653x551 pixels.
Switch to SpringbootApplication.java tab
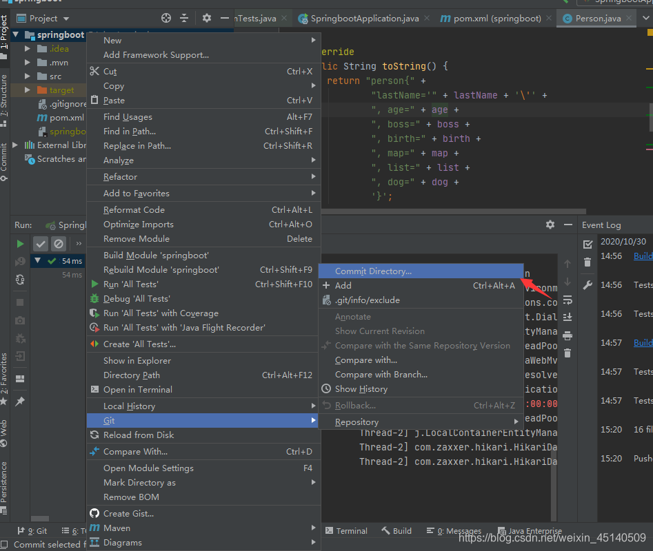coord(364,19)
